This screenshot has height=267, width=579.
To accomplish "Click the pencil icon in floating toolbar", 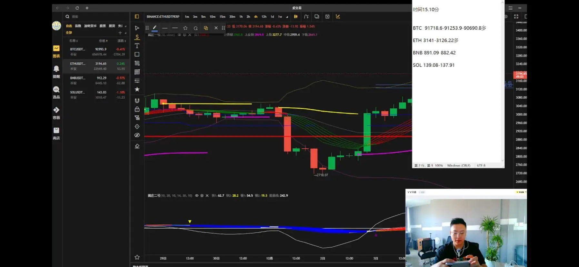I will 155,28.
